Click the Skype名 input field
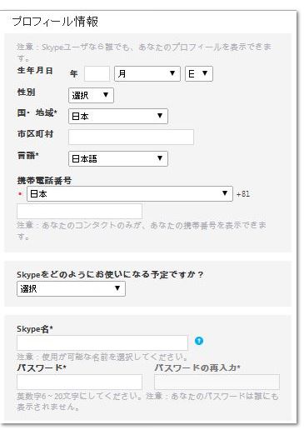The width and height of the screenshot is (304, 430). click(102, 342)
